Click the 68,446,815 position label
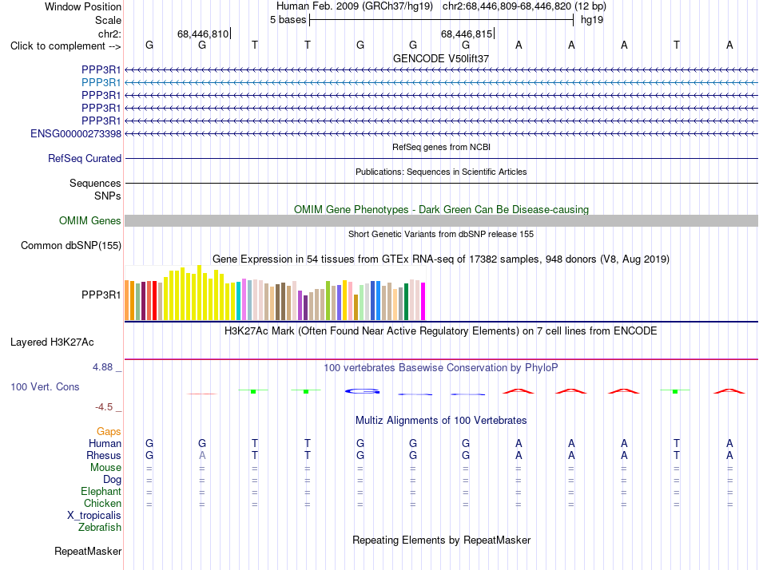 466,34
